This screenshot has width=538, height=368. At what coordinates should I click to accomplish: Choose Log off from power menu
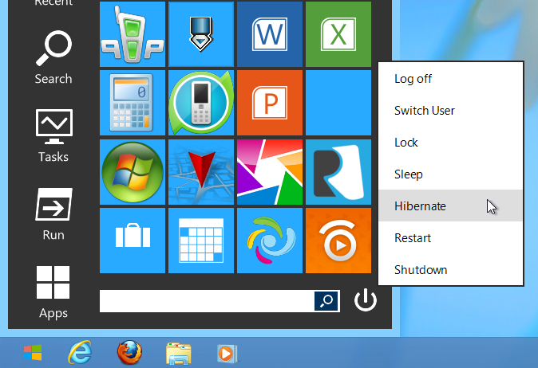coord(450,79)
